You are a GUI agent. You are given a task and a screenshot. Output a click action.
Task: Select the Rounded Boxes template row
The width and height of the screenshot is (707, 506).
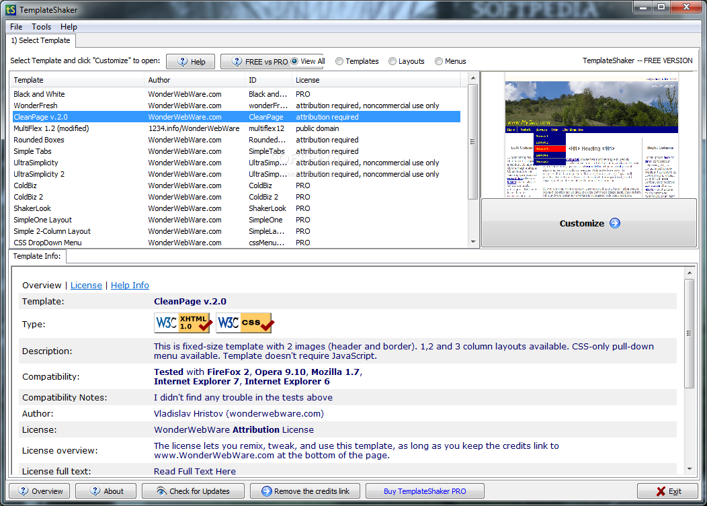tap(237, 140)
